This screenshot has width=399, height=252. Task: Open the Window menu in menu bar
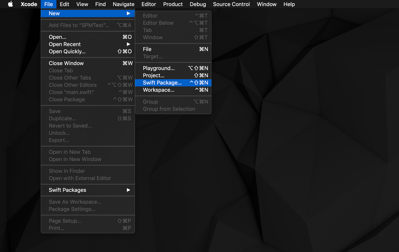click(267, 4)
